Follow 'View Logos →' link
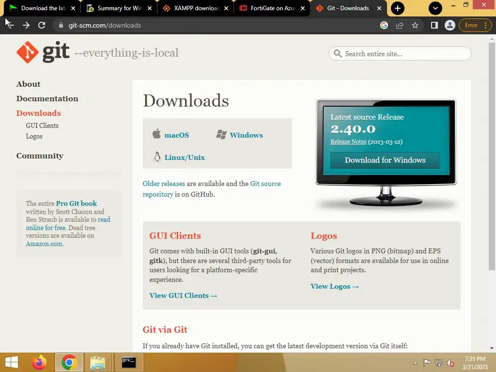This screenshot has width=496, height=372. pyautogui.click(x=334, y=286)
